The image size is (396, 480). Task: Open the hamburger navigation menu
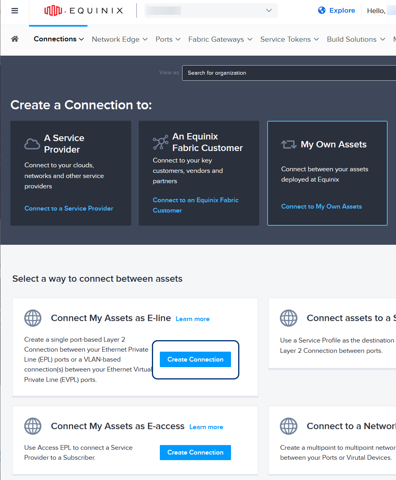click(x=15, y=11)
